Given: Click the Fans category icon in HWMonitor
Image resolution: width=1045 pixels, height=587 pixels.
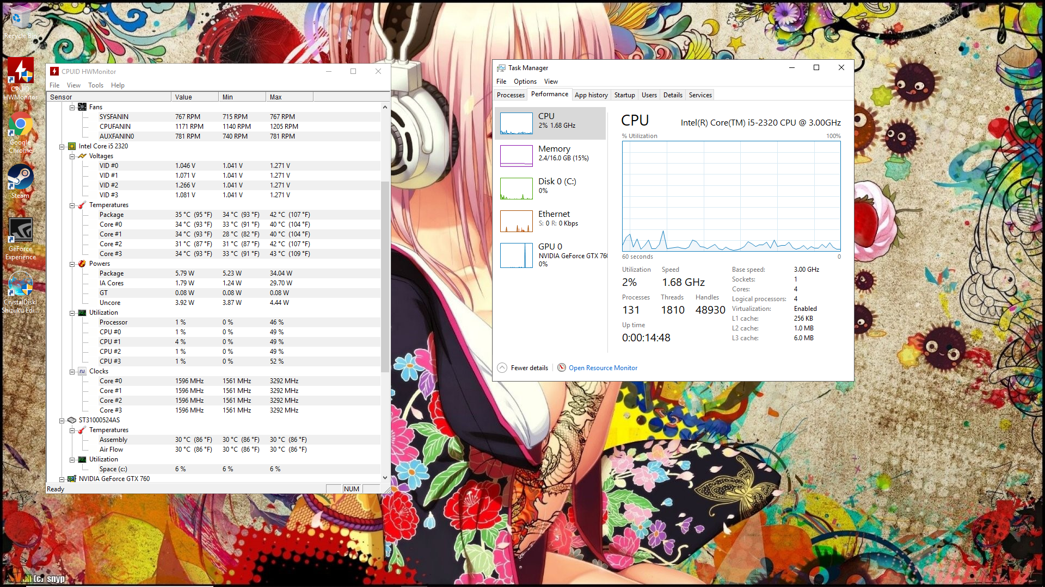Looking at the screenshot, I should click(82, 107).
